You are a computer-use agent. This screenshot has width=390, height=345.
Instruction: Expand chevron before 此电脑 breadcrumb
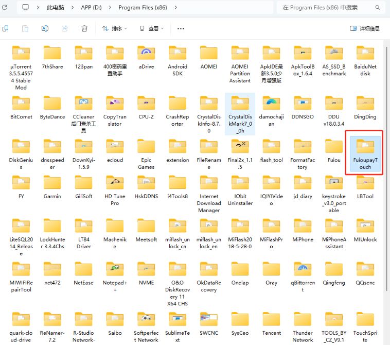point(38,8)
